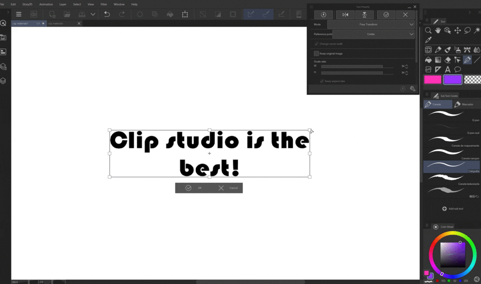This screenshot has height=284, width=481.
Task: Select the Ruler tool
Action: pos(438,70)
